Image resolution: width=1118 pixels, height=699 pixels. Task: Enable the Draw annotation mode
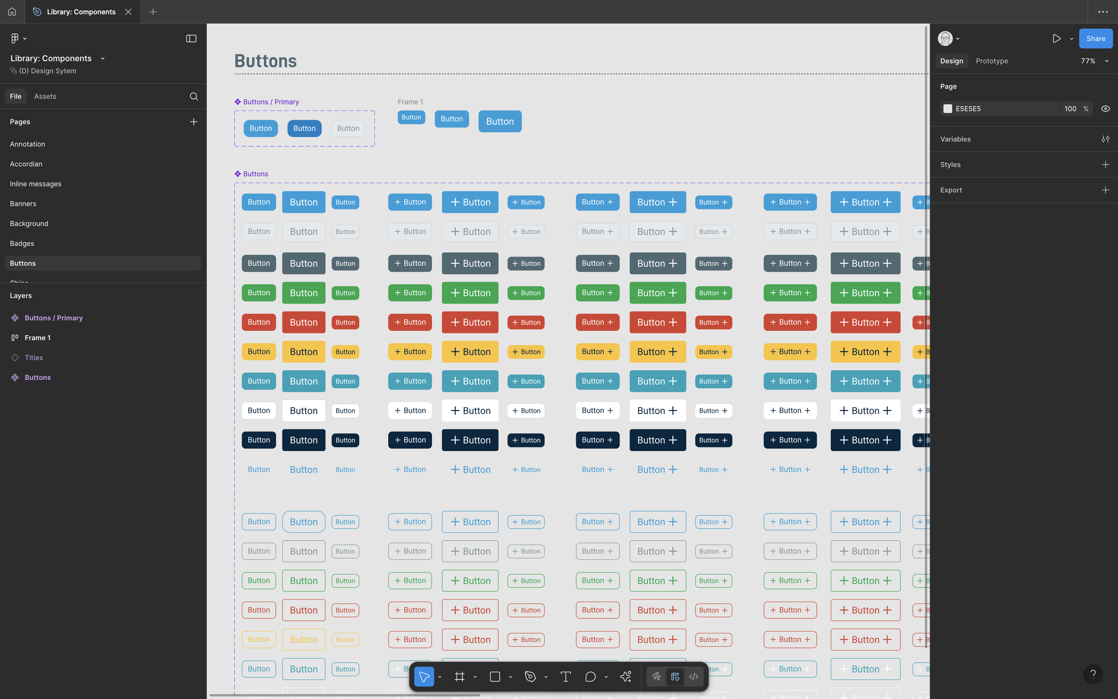coord(656,676)
